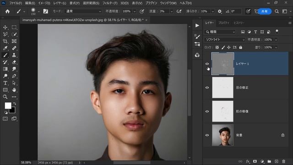Open the smoothing 10% dropdown arrow
Viewport: 293px width, 165px height.
[x=212, y=11]
